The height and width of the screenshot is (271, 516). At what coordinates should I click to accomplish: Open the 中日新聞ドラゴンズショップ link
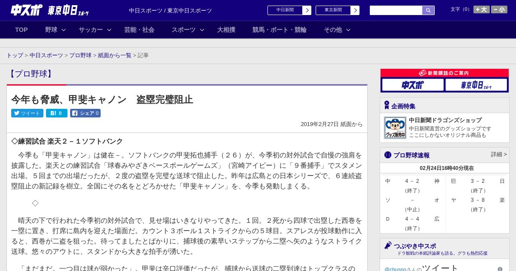point(445,120)
